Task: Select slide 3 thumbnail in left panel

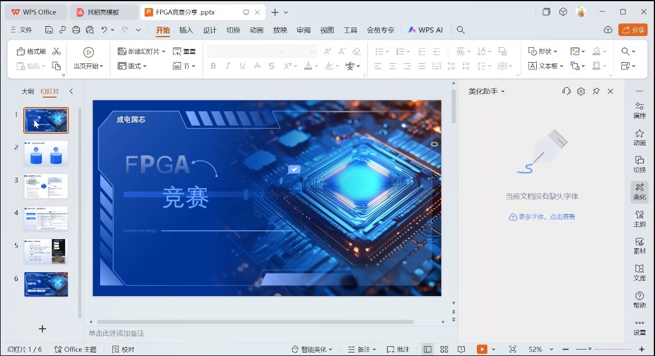Action: 46,186
